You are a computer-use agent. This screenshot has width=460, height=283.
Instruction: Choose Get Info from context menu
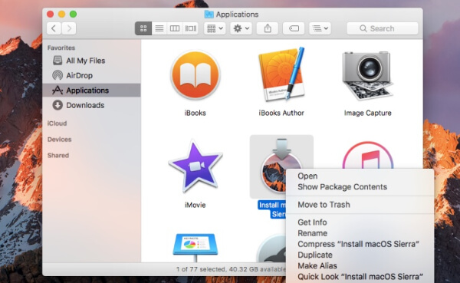point(360,222)
